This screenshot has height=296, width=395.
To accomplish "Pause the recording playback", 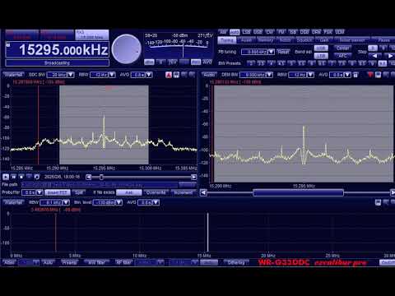I will click(13, 177).
